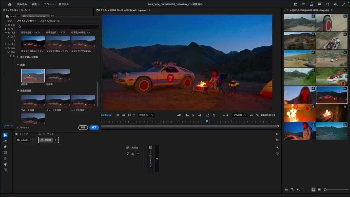Click the 取消 cancel button
This screenshot has width=350, height=197.
[x=83, y=128]
